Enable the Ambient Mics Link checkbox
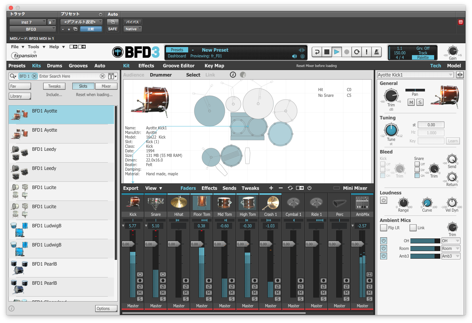This screenshot has width=472, height=323. tap(413, 228)
